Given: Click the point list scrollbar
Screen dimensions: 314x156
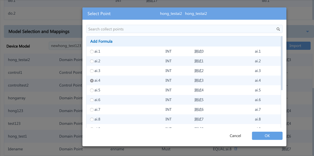Looking at the screenshot, I should (282, 63).
